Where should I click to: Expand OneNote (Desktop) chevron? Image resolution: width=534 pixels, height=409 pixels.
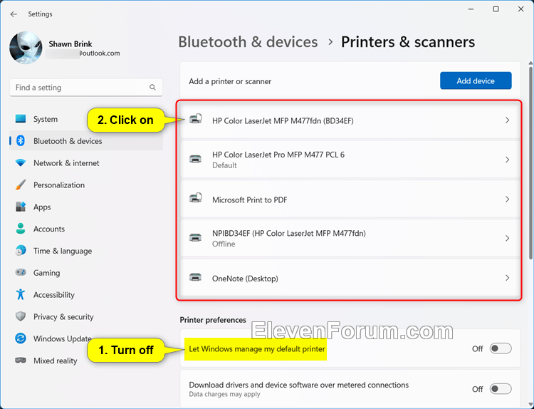[x=507, y=278]
